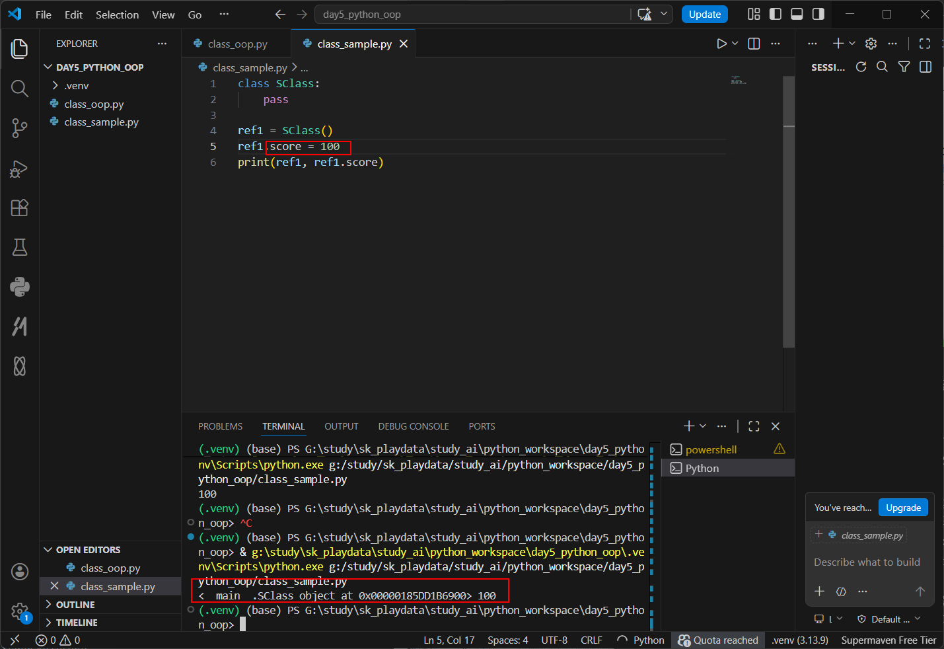Viewport: 944px width, 649px height.
Task: Open the chat dropdown chevron in title bar
Action: [664, 15]
